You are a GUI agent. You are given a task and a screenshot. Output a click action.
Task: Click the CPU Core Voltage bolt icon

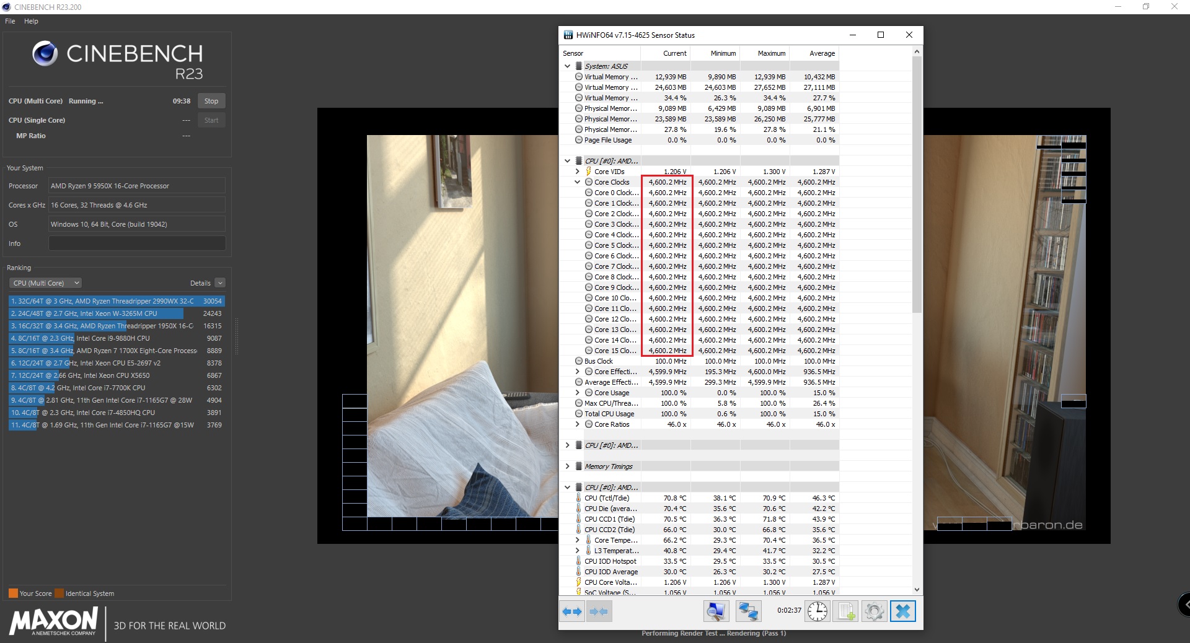pos(578,582)
